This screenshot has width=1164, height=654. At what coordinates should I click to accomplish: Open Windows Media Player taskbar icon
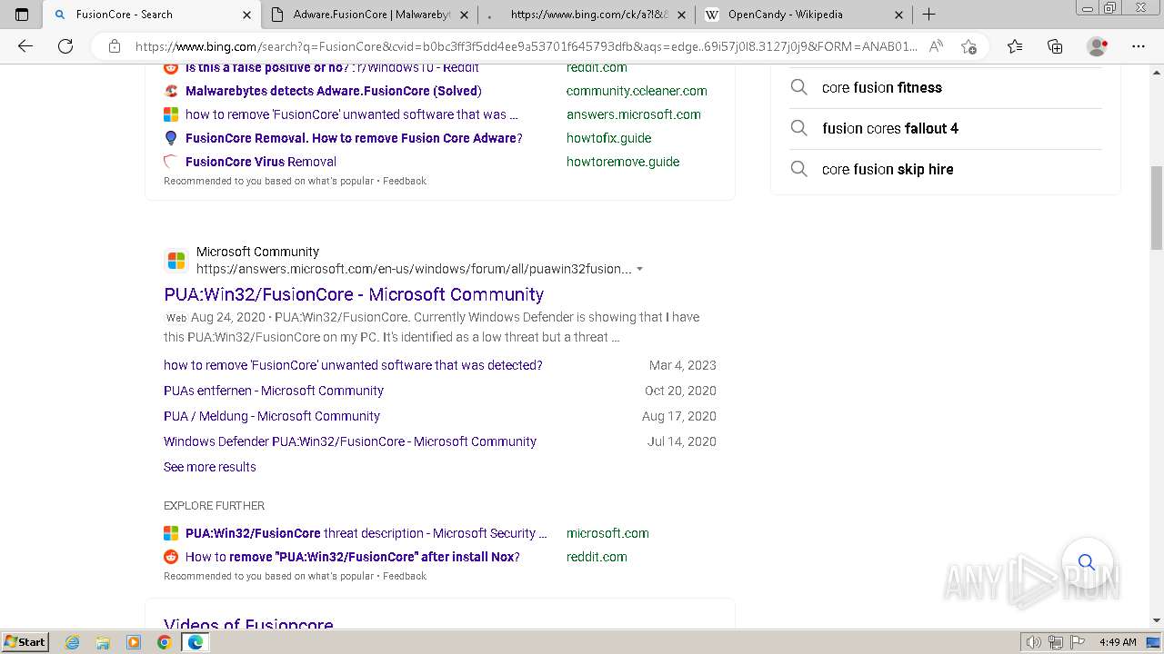point(134,642)
